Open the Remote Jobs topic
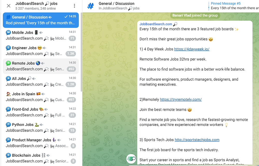Image resolution: width=259 pixels, height=166 pixels. coord(41,66)
